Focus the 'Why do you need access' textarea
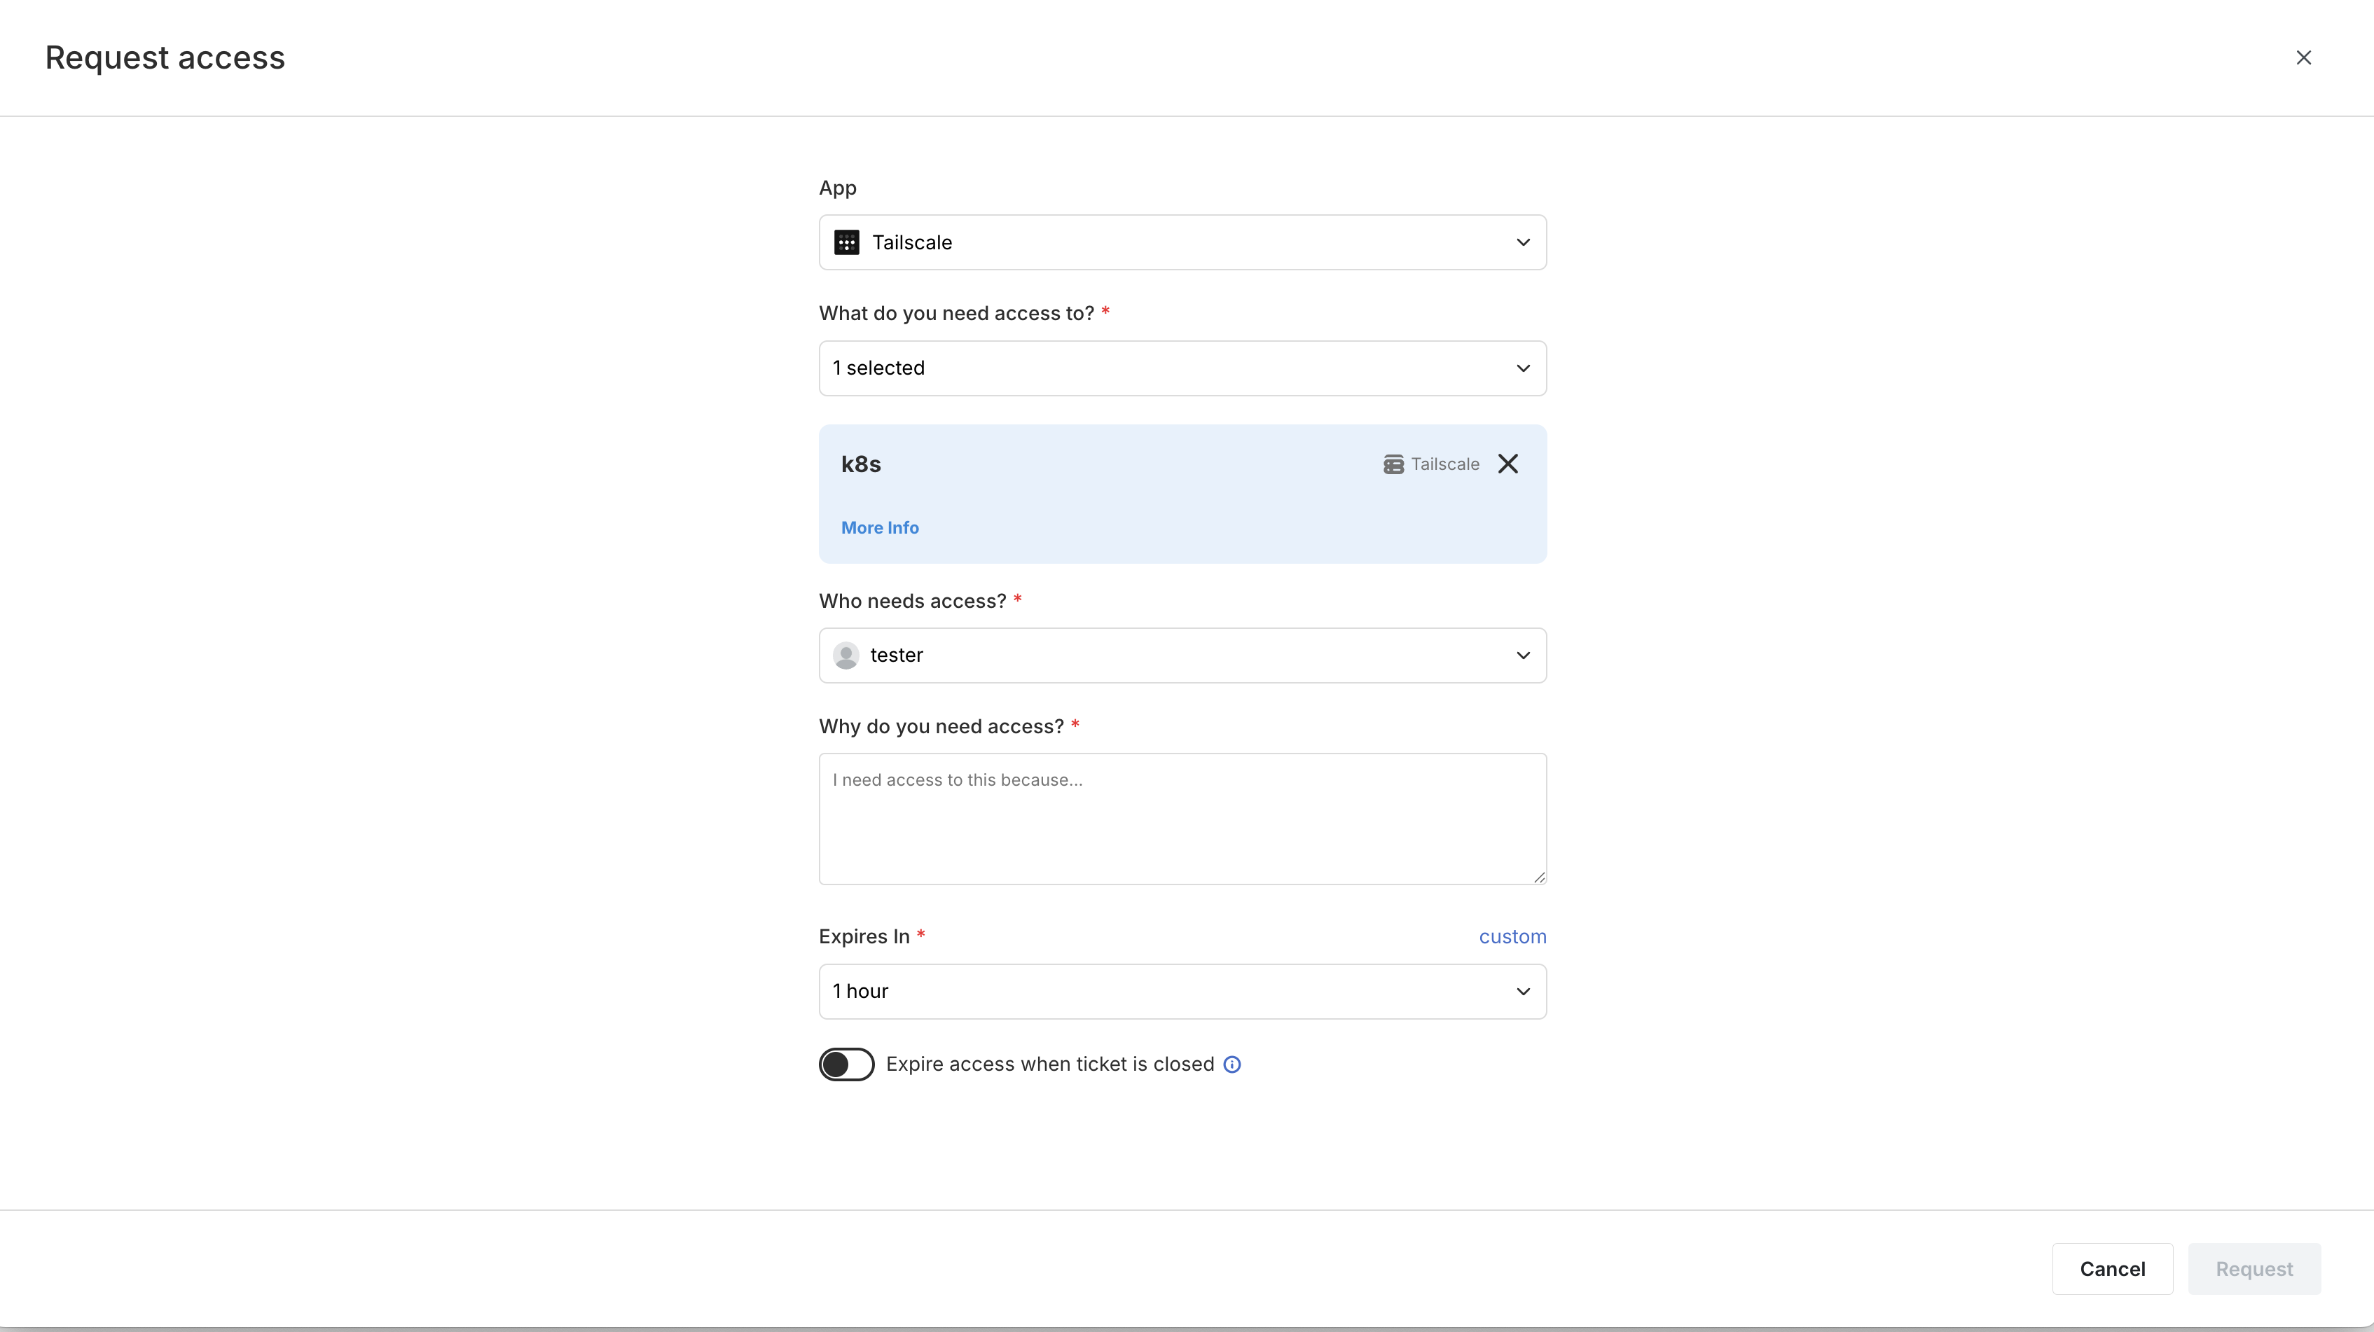 pos(1182,820)
